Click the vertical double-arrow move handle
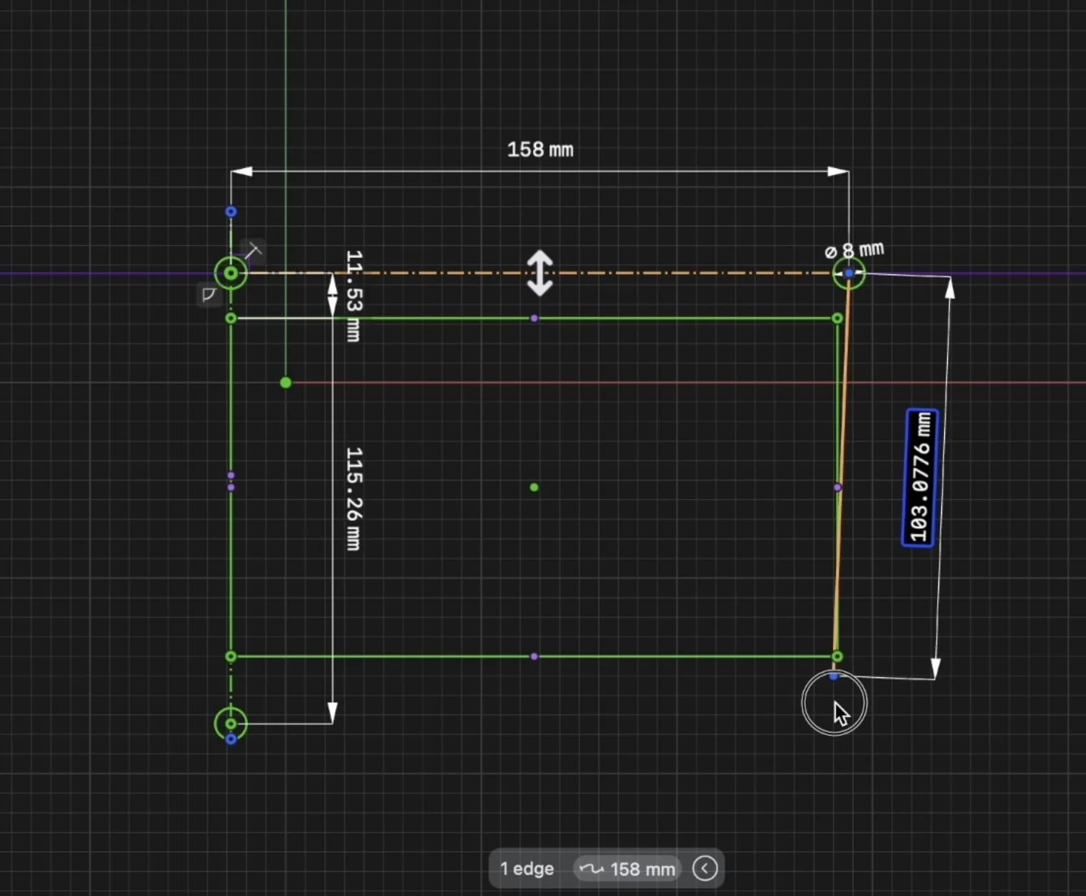The image size is (1086, 896). pos(539,272)
